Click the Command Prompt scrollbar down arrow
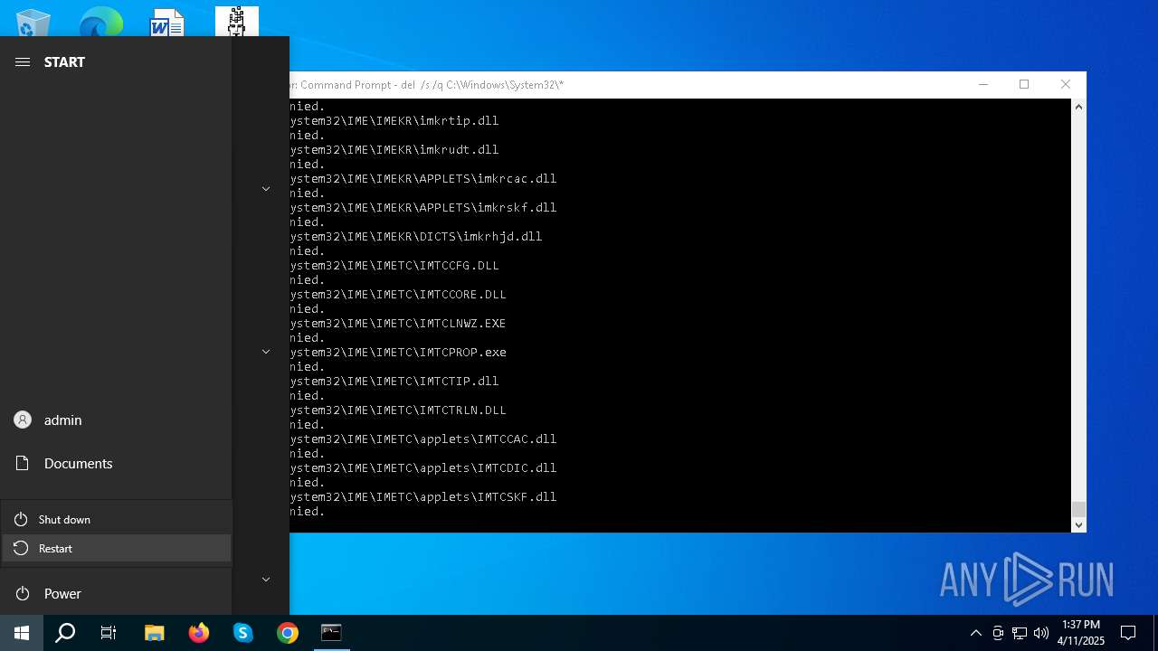This screenshot has height=651, width=1158. coord(1078,524)
